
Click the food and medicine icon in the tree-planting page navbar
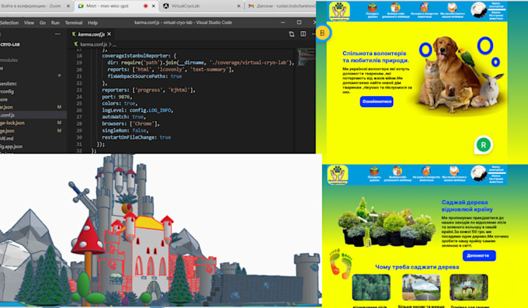[x=426, y=171]
